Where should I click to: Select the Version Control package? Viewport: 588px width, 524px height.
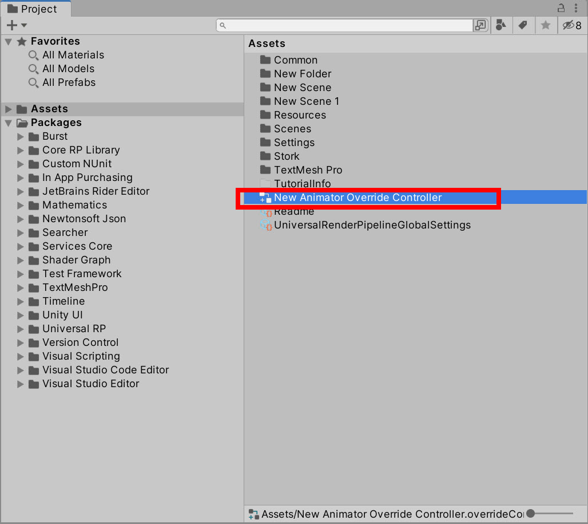pyautogui.click(x=80, y=342)
